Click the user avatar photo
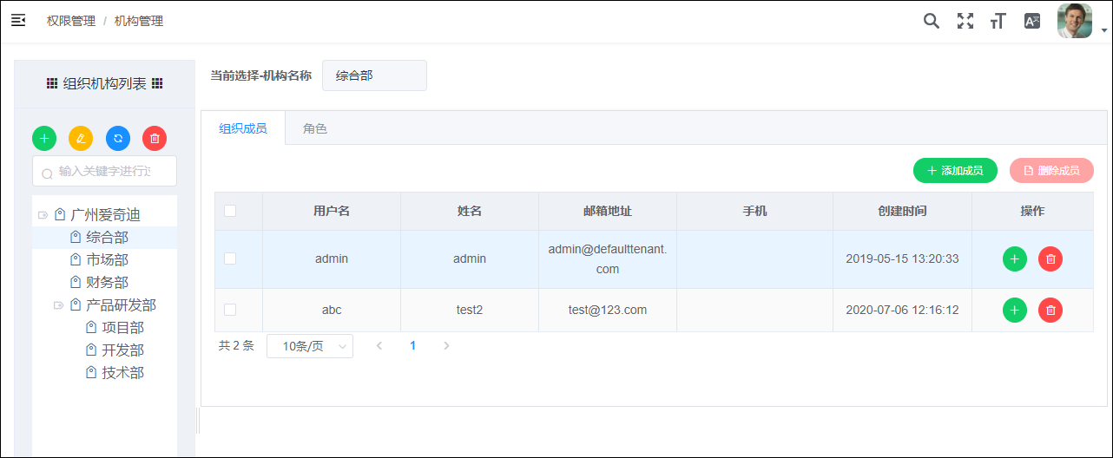Viewport: 1113px width, 458px height. pos(1075,21)
